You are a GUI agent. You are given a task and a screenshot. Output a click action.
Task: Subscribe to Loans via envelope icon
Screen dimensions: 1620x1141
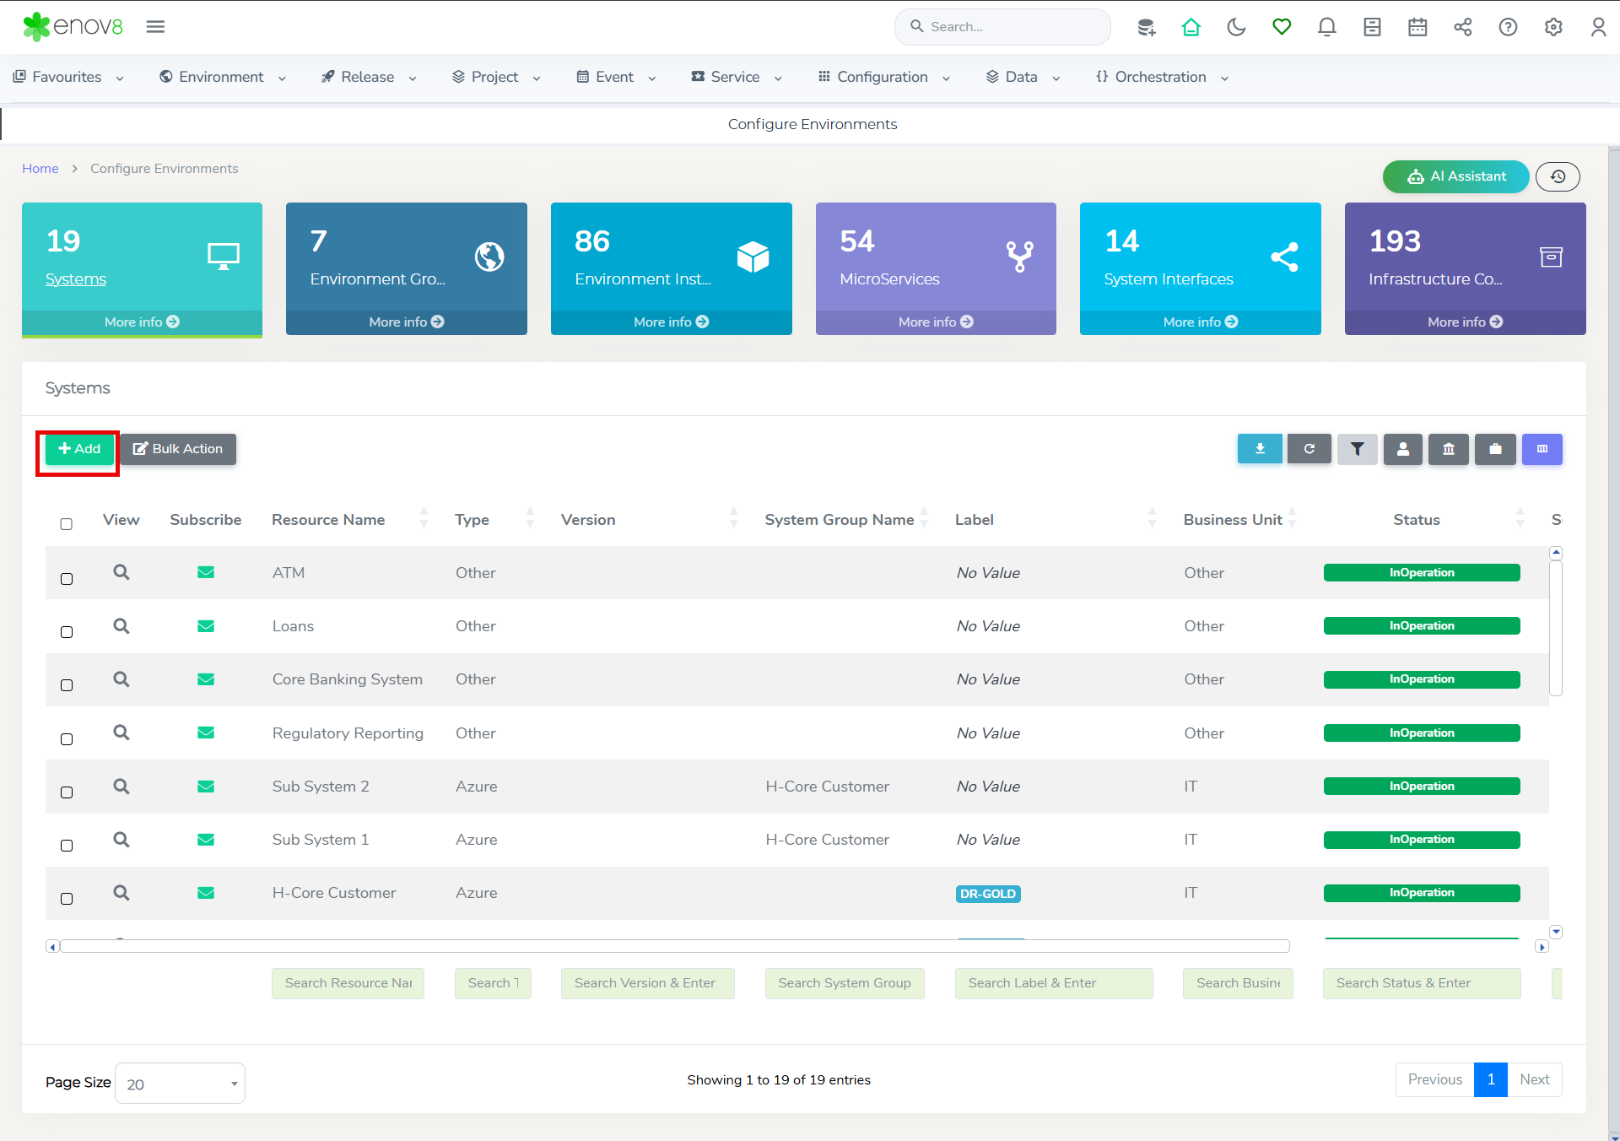[205, 626]
